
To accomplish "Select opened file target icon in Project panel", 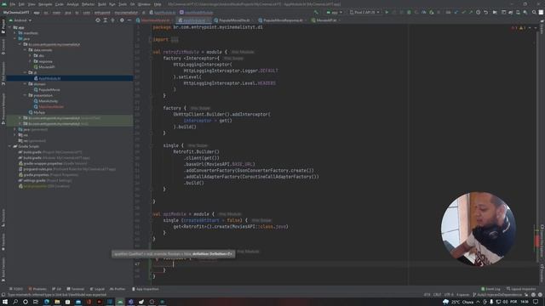I will click(x=98, y=20).
